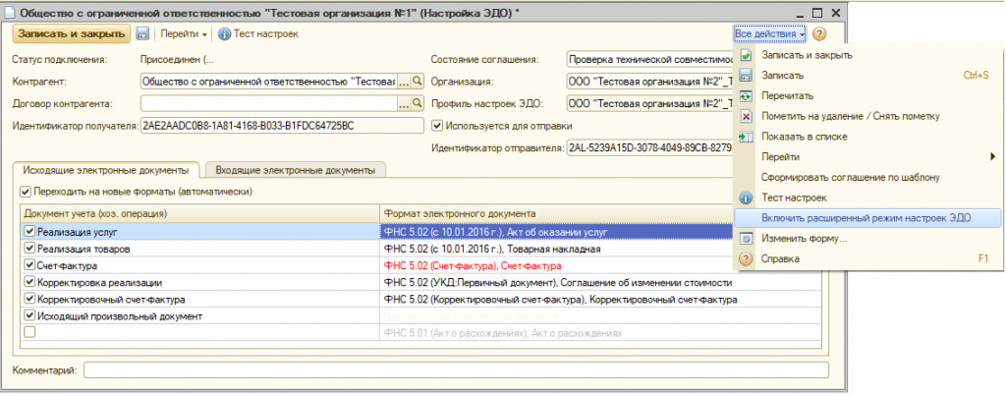Collapse the Все действия dropdown menu
Image resolution: width=1006 pixels, height=396 pixels.
769,33
